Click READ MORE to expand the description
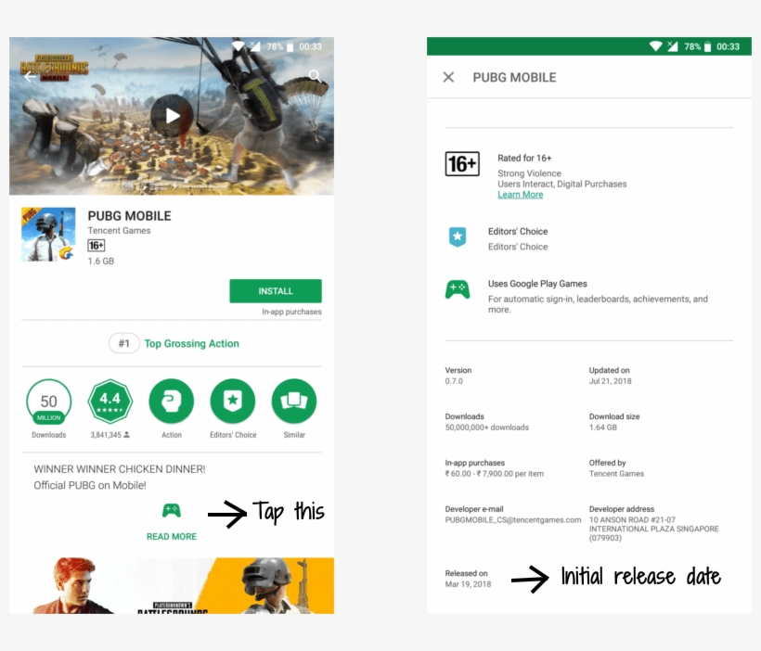The image size is (761, 651). point(172,537)
